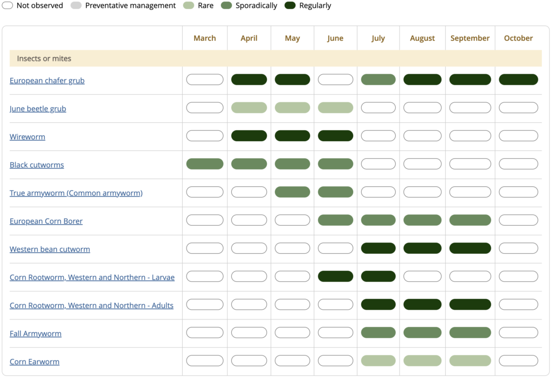Click the Not observed legend swatch
Screen dimensions: 552x377
click(8, 5)
